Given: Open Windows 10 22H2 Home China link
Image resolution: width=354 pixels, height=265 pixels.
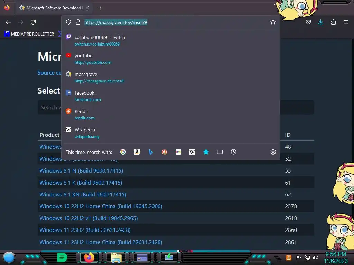Looking at the screenshot, I should pyautogui.click(x=101, y=206).
